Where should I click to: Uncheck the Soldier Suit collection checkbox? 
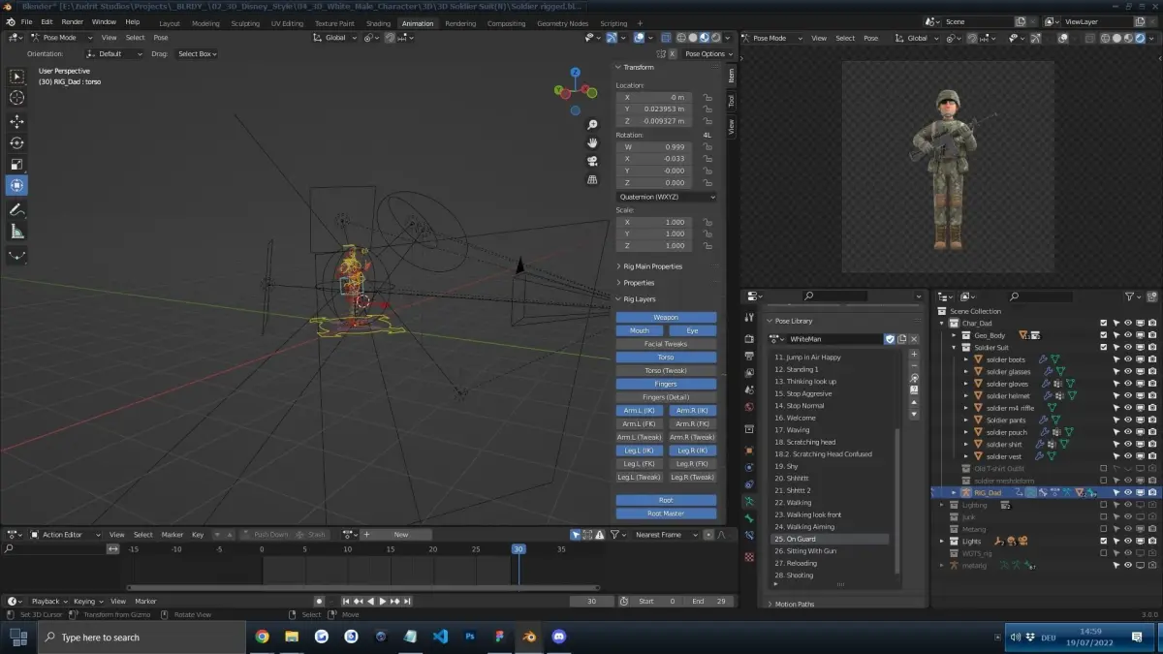1103,348
